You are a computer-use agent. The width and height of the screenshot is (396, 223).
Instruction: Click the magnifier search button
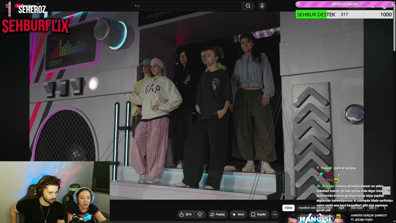tap(248, 6)
